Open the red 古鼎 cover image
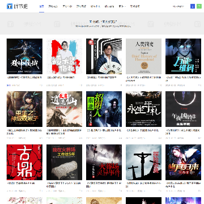Viewport: 204px width, 204px height. pyautogui.click(x=24, y=162)
